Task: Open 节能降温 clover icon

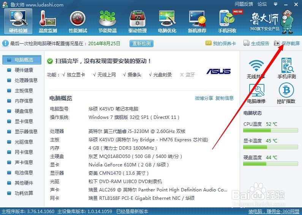Action: click(108, 21)
